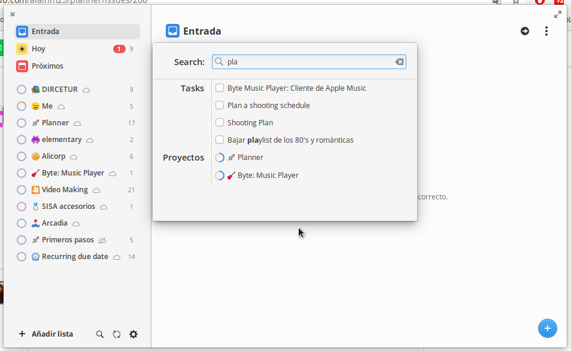The width and height of the screenshot is (571, 351).
Task: Check the task Shooting Plan
Action: (x=219, y=122)
